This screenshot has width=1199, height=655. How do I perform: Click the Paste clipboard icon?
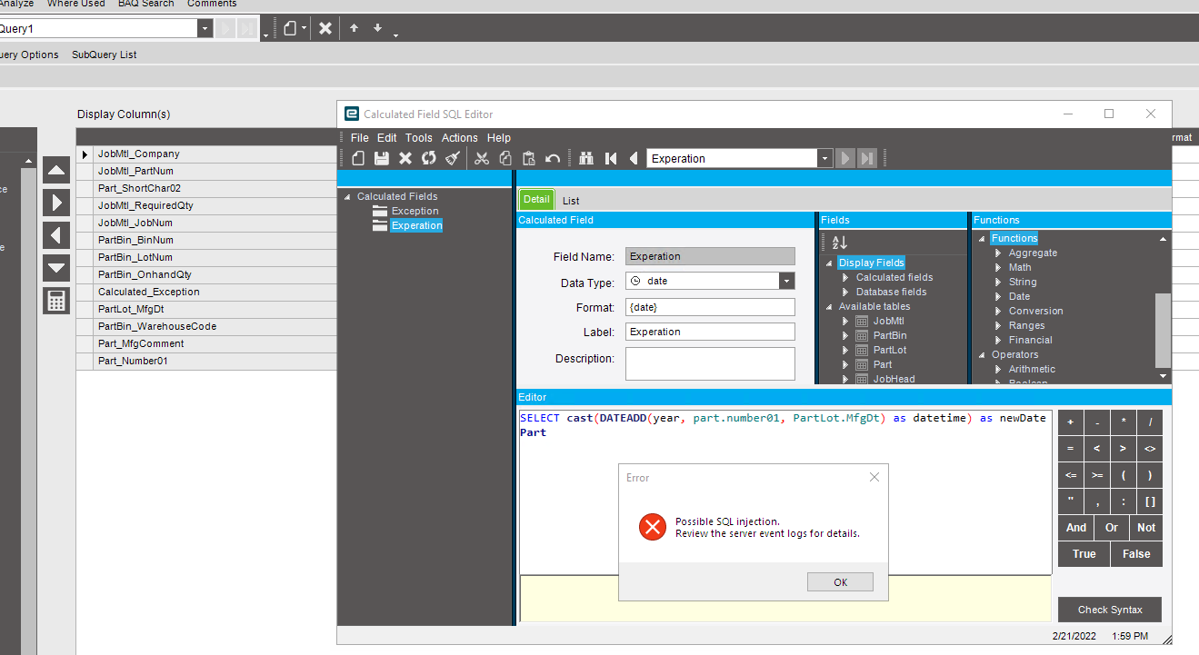point(528,158)
